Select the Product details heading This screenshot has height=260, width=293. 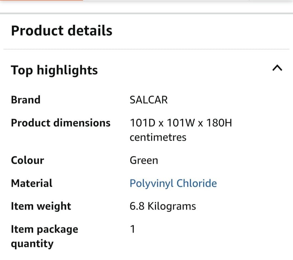62,31
